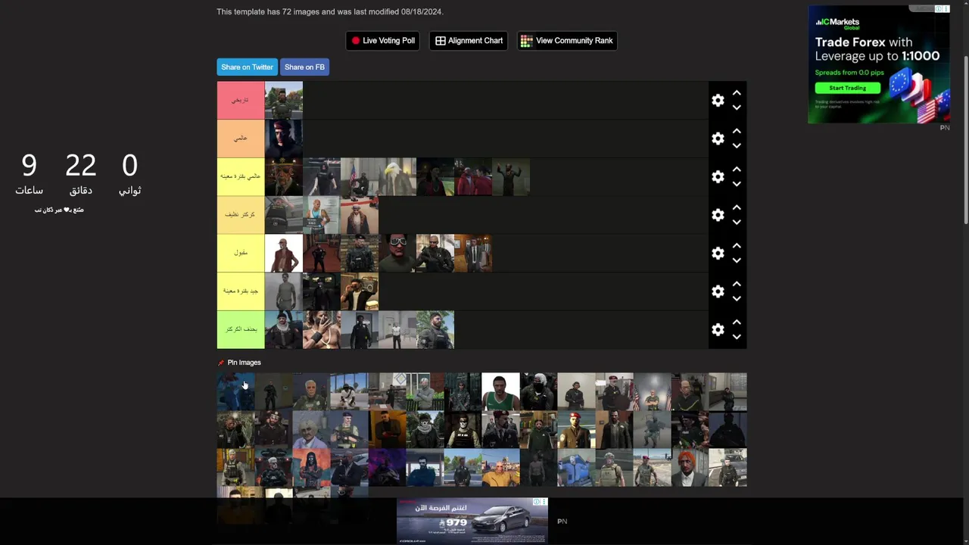Move the تاريخي tier row up
969x545 pixels.
tap(737, 93)
